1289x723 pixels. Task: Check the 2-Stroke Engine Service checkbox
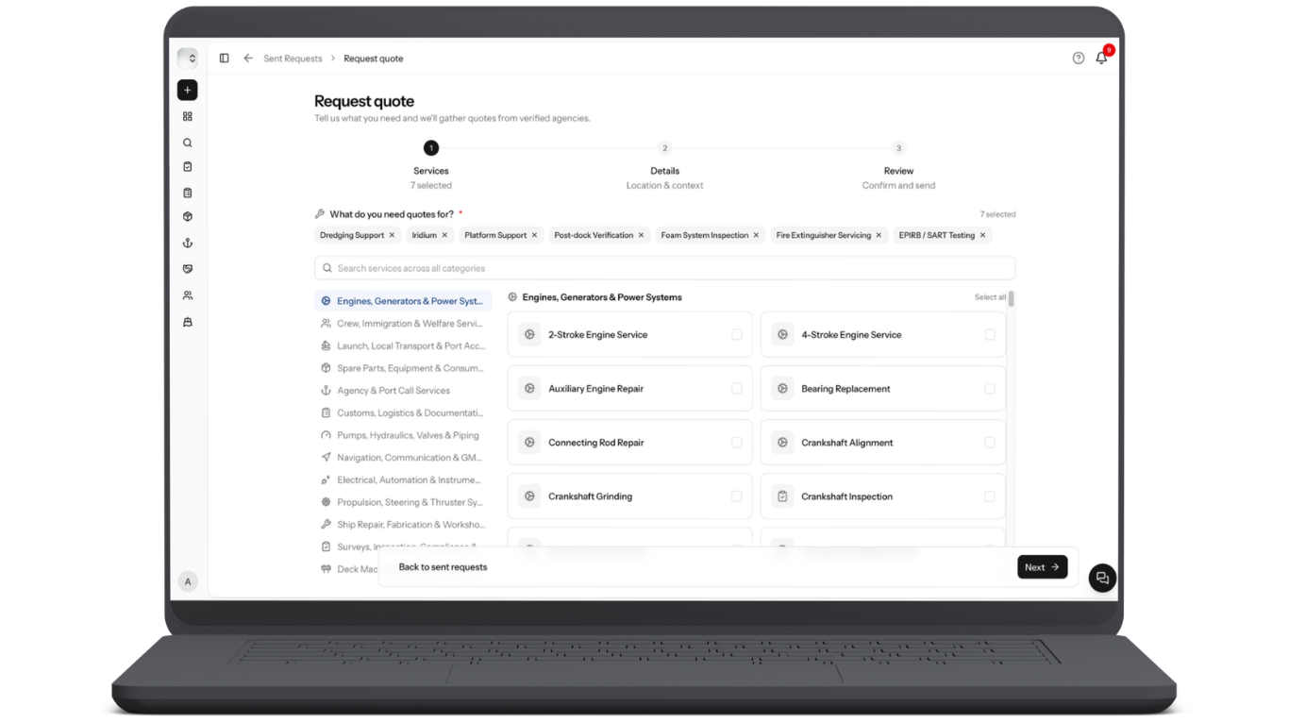coord(737,334)
